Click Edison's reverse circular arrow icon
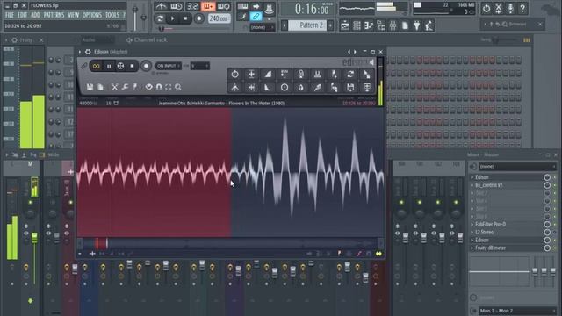This screenshot has height=316, width=562. [234, 74]
